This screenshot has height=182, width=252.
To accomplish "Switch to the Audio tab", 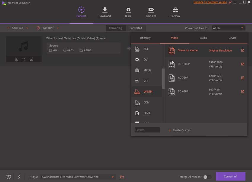I will (x=203, y=38).
